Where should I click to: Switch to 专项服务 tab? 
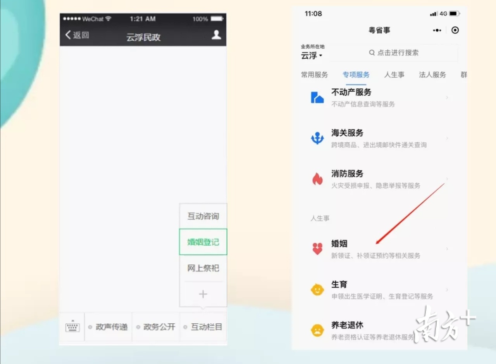tap(356, 75)
